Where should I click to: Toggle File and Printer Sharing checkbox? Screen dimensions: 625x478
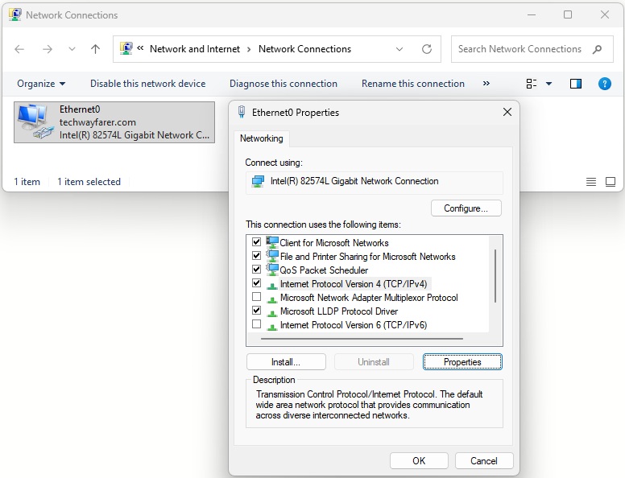point(257,255)
